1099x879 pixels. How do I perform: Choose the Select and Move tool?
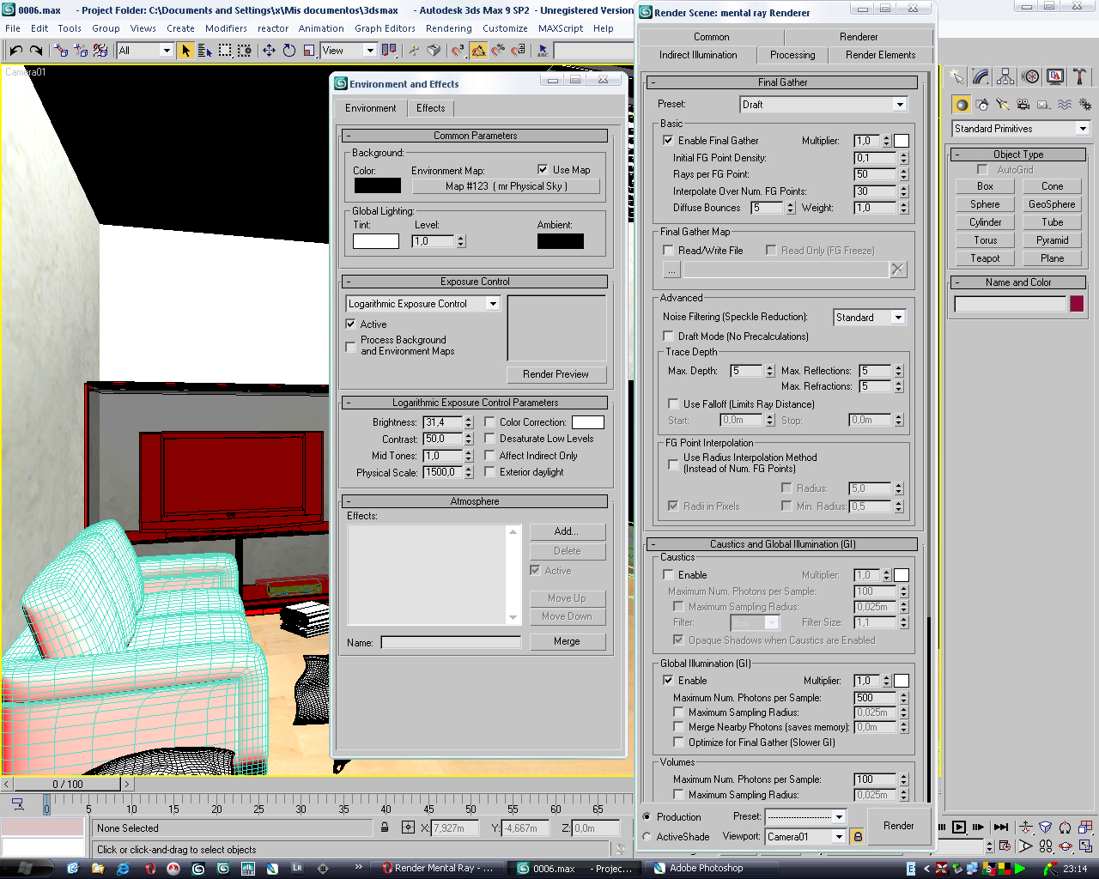pyautogui.click(x=269, y=51)
